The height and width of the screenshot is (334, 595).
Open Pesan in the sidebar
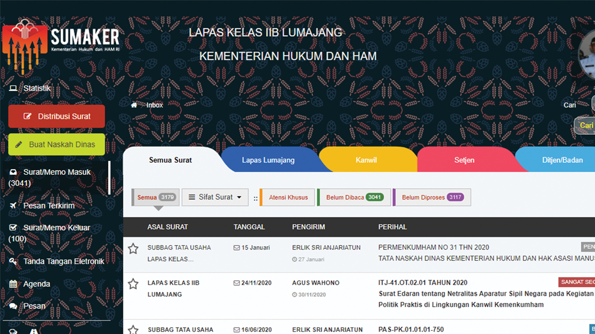pyautogui.click(x=34, y=306)
